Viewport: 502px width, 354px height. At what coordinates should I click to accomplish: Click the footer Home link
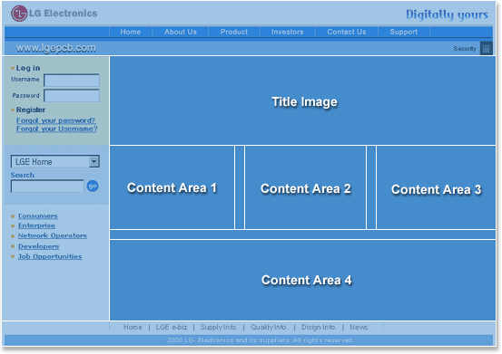[x=133, y=327]
